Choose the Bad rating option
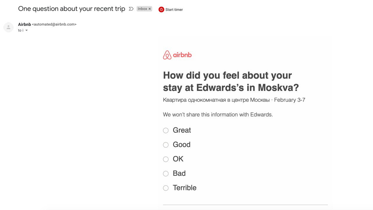 click(x=166, y=174)
